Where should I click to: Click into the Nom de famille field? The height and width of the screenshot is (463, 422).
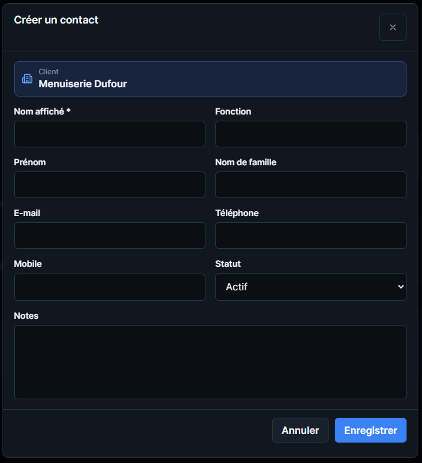311,185
